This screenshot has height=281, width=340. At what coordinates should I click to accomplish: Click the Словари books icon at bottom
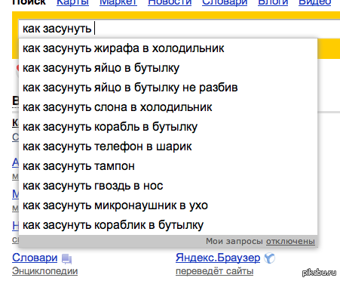[67, 259]
